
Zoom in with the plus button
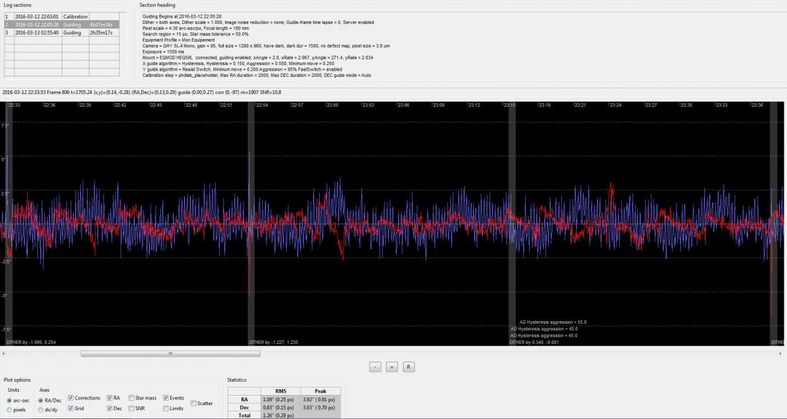[x=392, y=367]
